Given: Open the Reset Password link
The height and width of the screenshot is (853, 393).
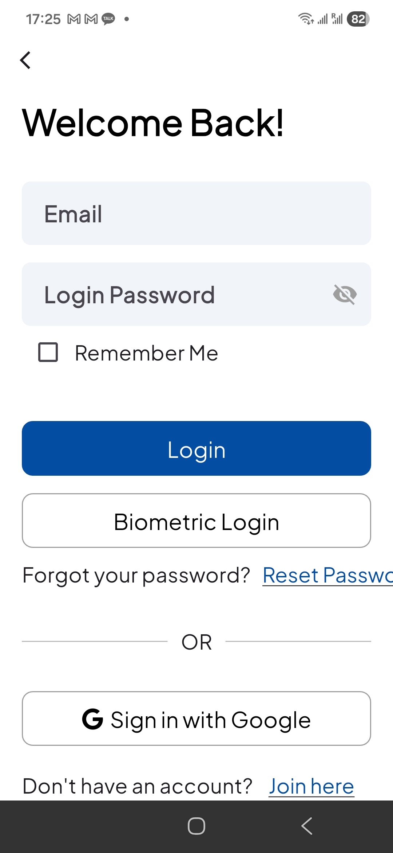Looking at the screenshot, I should click(327, 575).
